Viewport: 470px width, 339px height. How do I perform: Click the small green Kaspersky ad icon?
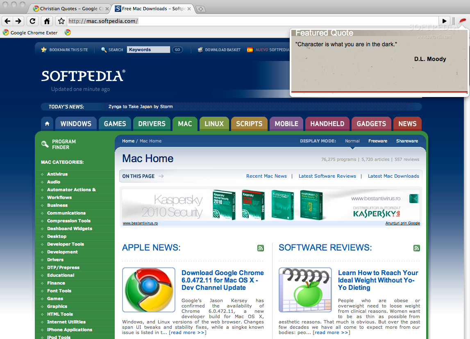point(414,199)
